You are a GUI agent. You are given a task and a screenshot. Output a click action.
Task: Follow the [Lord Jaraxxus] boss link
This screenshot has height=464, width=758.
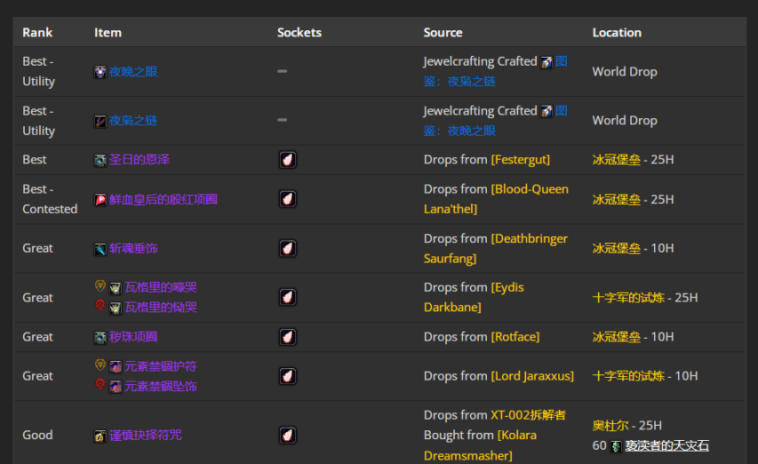coord(532,376)
